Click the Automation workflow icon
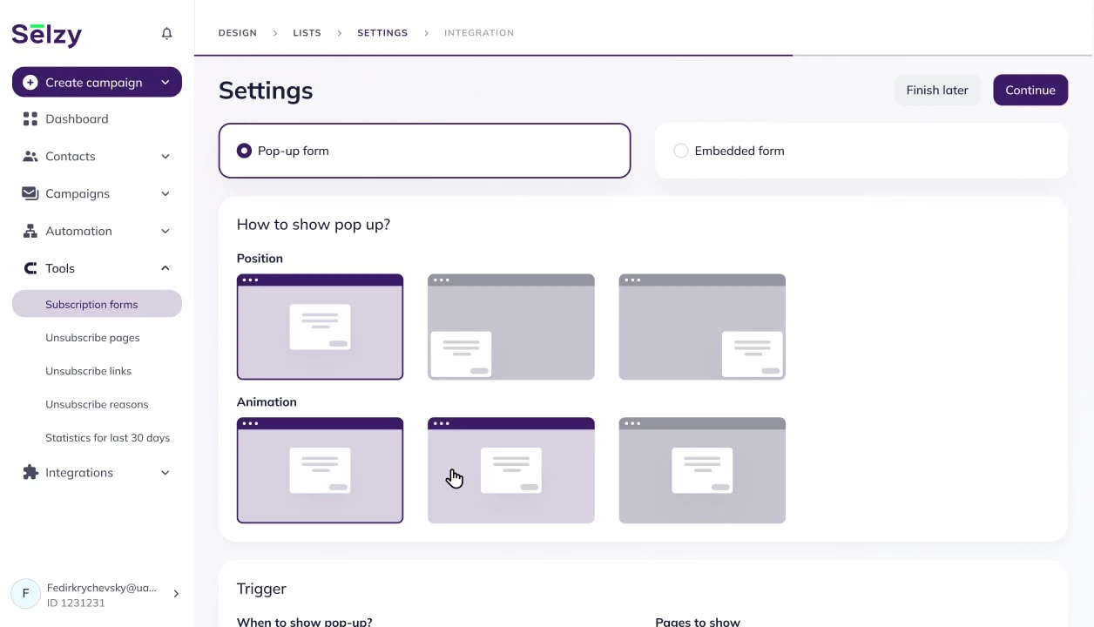Image resolution: width=1094 pixels, height=627 pixels. (30, 231)
